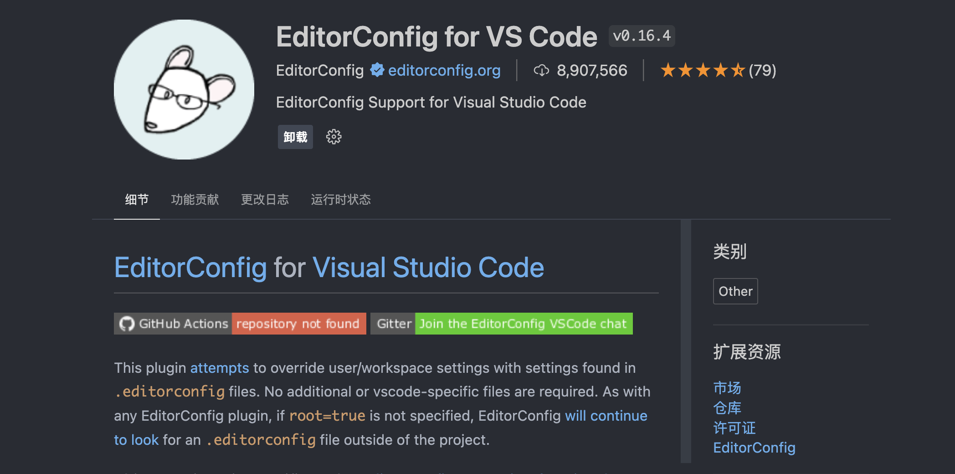Open the extension settings gear icon
Image resolution: width=955 pixels, height=474 pixels.
[x=334, y=137]
